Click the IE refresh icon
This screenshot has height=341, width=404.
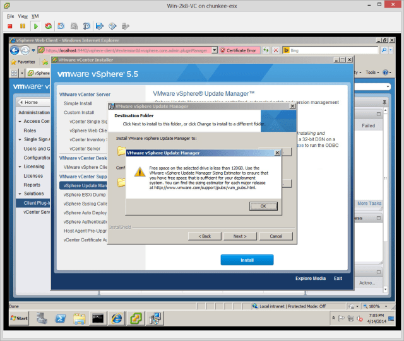266,50
